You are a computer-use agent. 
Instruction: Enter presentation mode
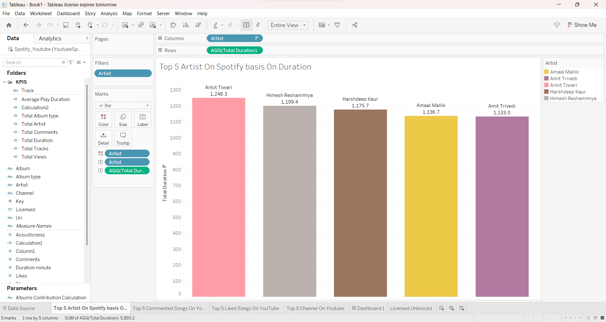337,25
